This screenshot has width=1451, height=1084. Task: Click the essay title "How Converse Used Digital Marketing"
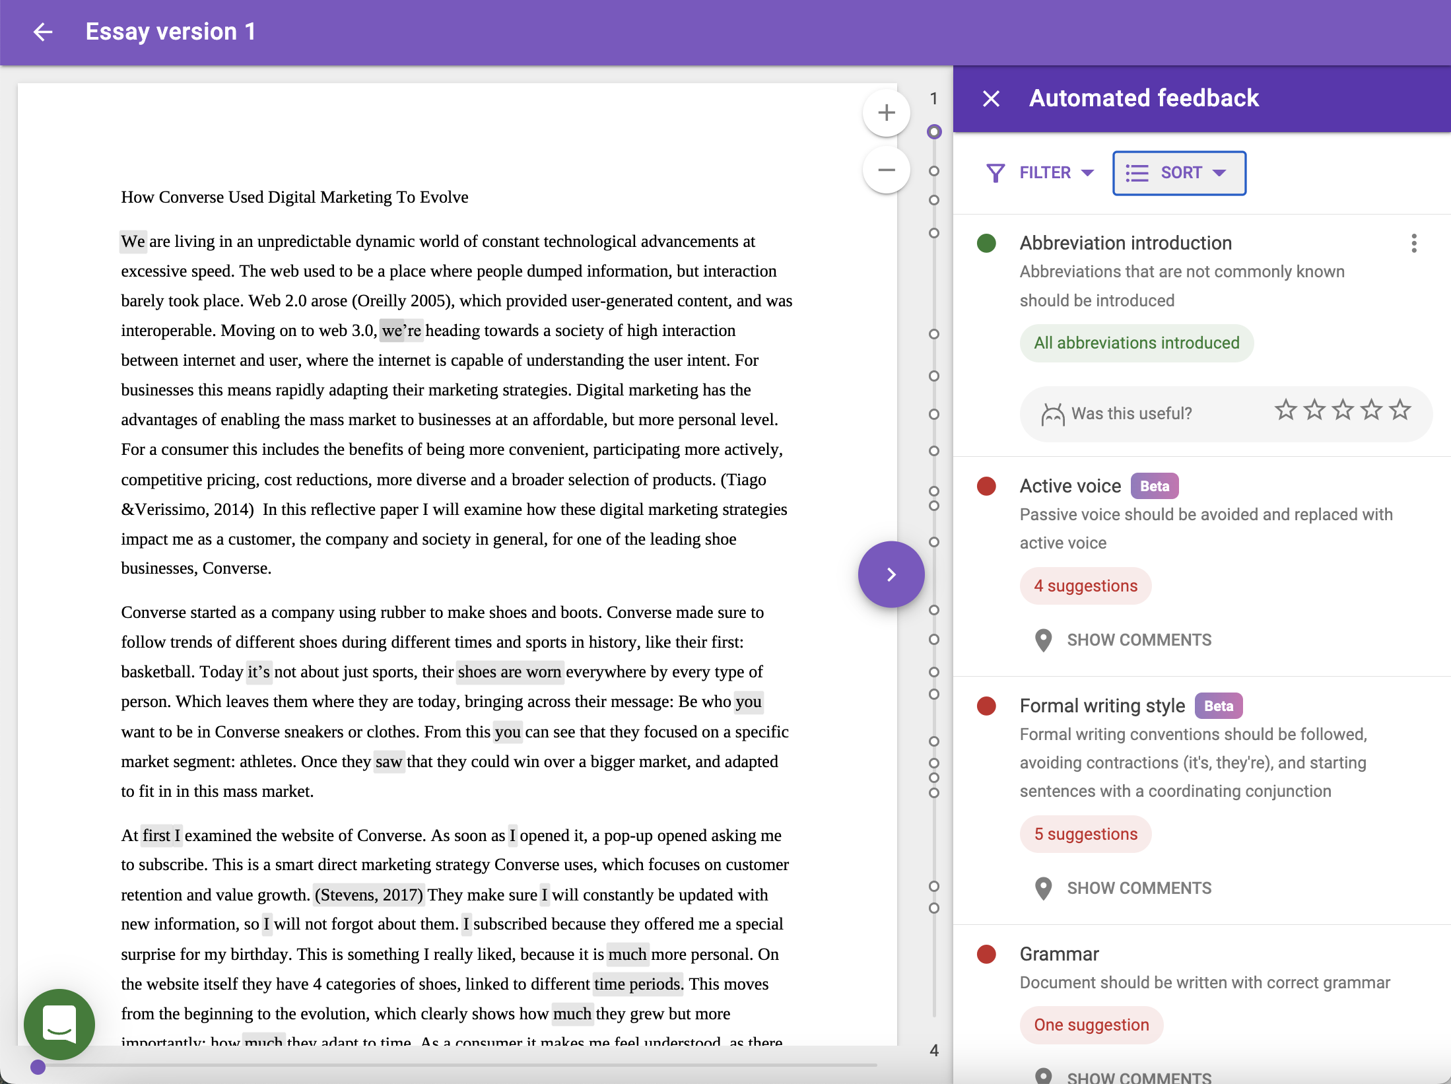click(x=294, y=197)
